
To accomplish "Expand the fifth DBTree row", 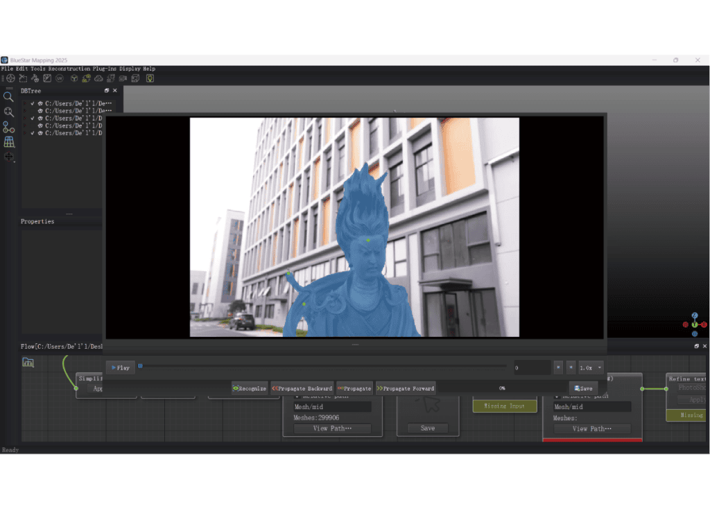I will [x=24, y=133].
